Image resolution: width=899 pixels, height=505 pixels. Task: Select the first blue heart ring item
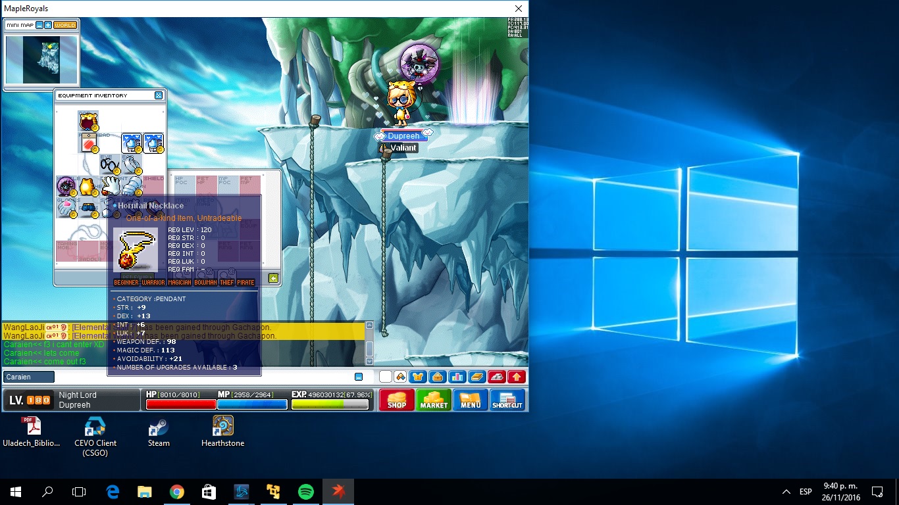132,143
